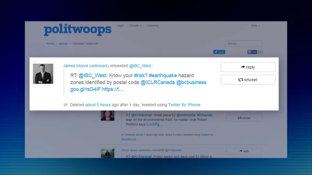The image size is (312, 175).
Task: Click the Facebook Like button
Action: tap(252, 52)
